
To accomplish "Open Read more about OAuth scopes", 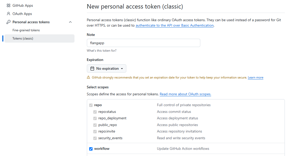I will 185,94.
